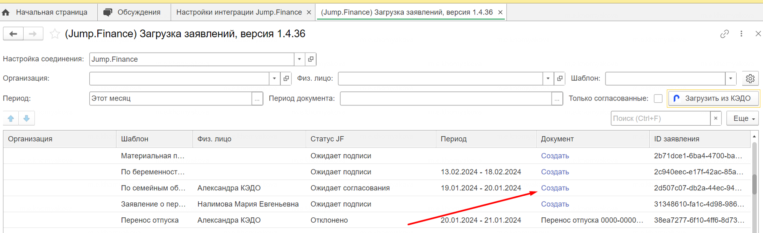
Task: Open the three-dot more options menu
Action: (x=741, y=34)
